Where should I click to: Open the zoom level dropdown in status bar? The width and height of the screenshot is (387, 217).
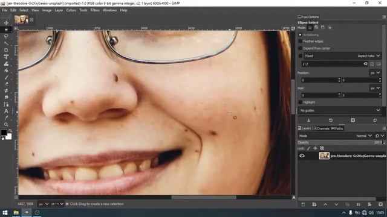click(x=57, y=204)
